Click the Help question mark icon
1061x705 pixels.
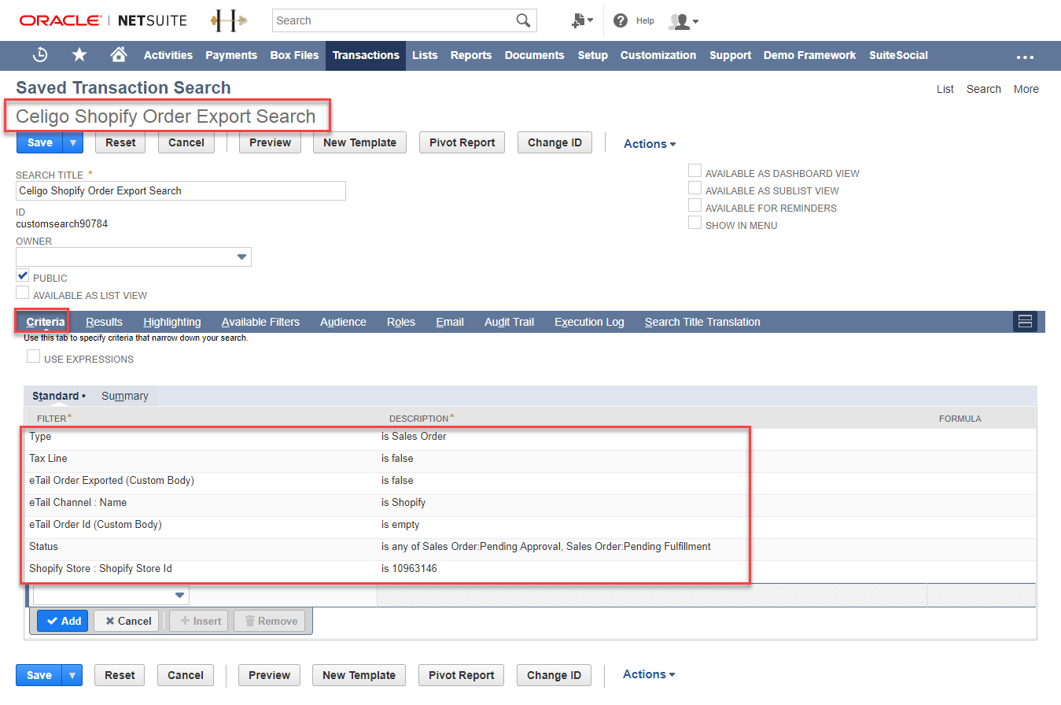[621, 20]
